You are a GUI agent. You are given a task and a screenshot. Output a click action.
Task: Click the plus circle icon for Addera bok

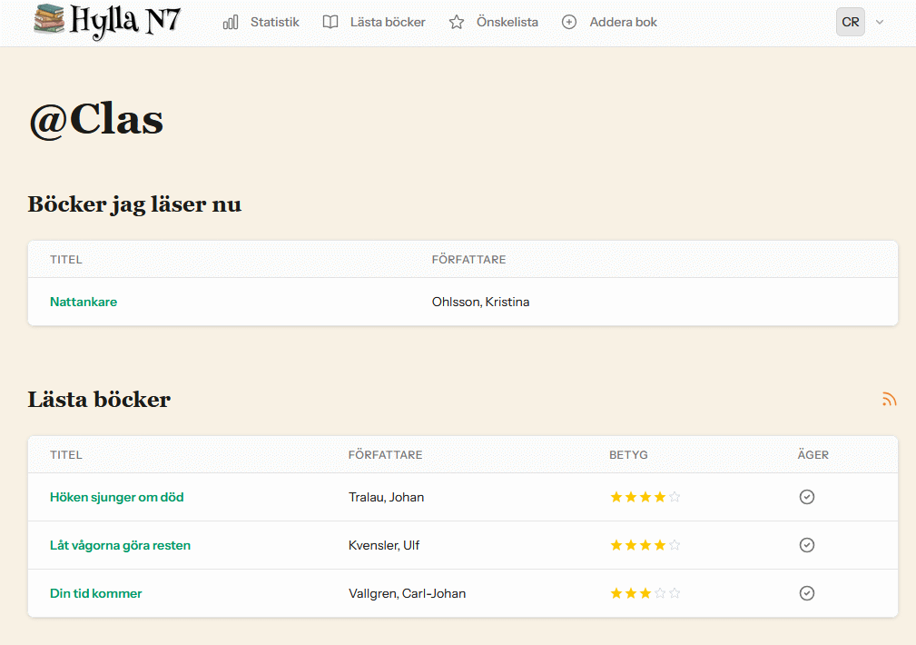569,22
